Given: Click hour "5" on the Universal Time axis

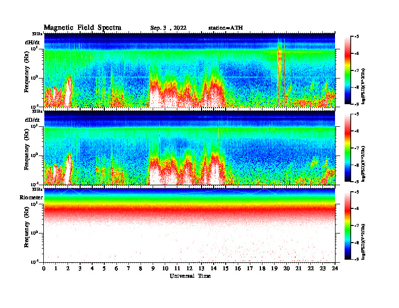Looking at the screenshot, I should point(104,269).
